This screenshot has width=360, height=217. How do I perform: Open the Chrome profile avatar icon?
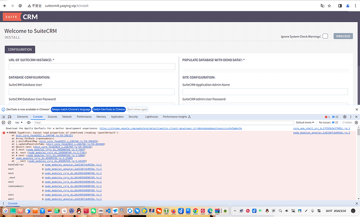click(x=347, y=6)
